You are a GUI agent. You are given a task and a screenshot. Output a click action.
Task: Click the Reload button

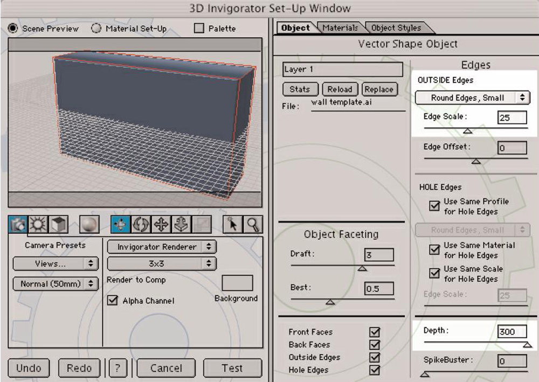point(340,89)
